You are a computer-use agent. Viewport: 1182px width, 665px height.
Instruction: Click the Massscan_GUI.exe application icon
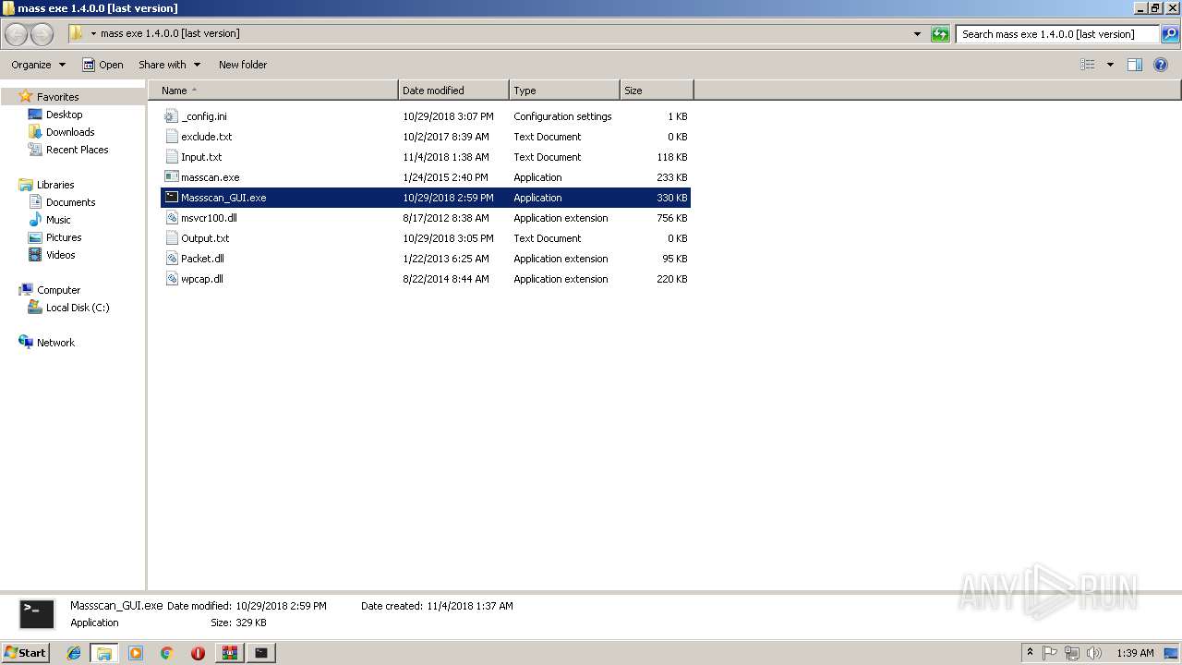[x=171, y=198]
